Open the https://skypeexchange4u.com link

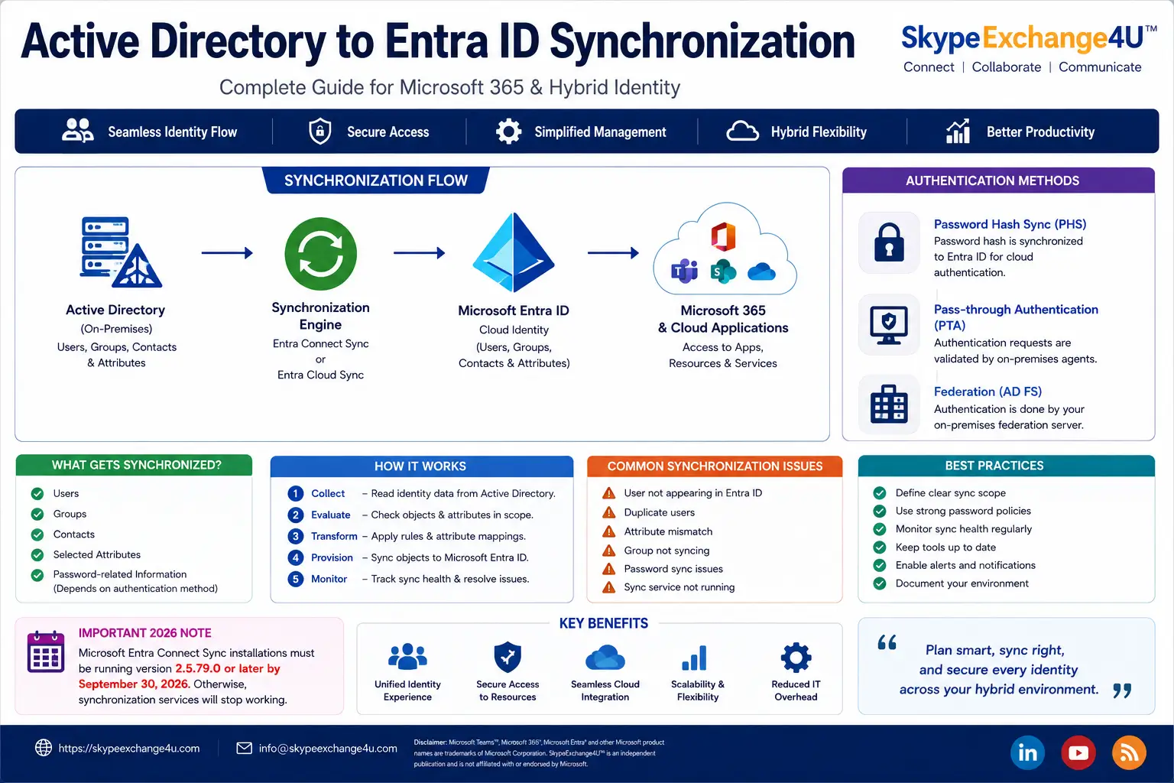pyautogui.click(x=128, y=749)
